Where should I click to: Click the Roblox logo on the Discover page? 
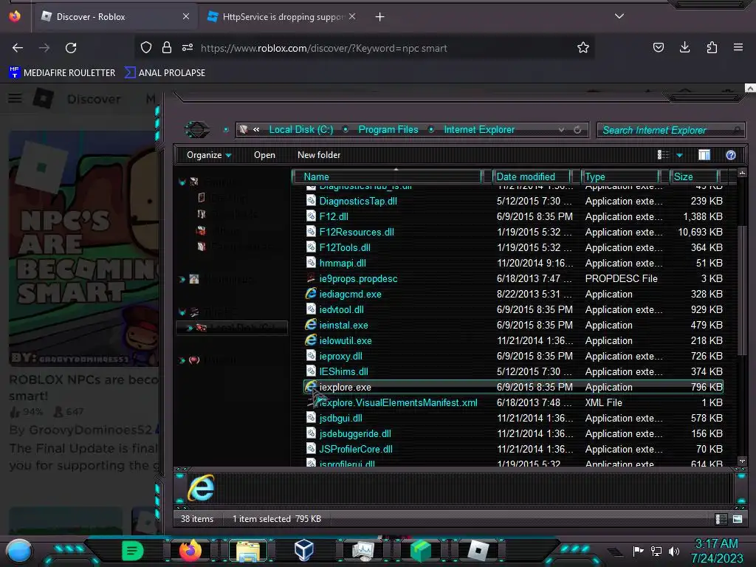tap(44, 99)
